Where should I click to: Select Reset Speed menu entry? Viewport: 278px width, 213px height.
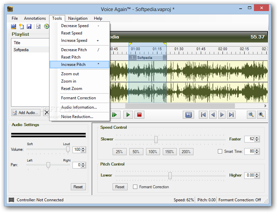tap(80, 33)
